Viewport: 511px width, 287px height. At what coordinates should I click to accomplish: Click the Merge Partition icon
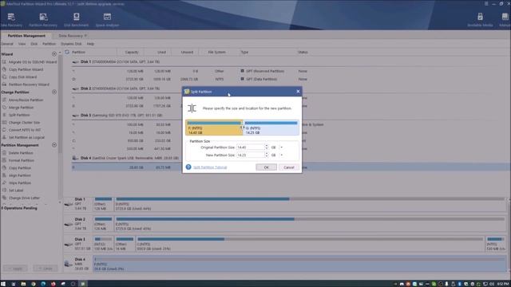[x=4, y=108]
